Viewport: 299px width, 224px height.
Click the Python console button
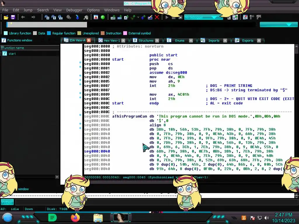[x=7, y=202]
